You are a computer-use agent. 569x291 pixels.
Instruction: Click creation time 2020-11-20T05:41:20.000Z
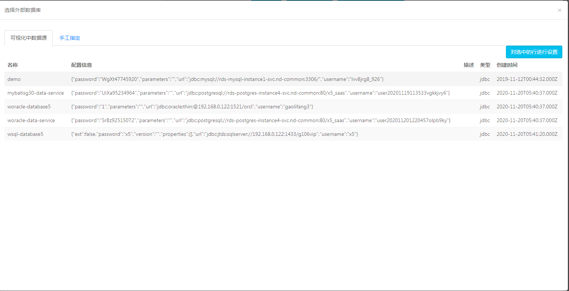click(x=527, y=134)
